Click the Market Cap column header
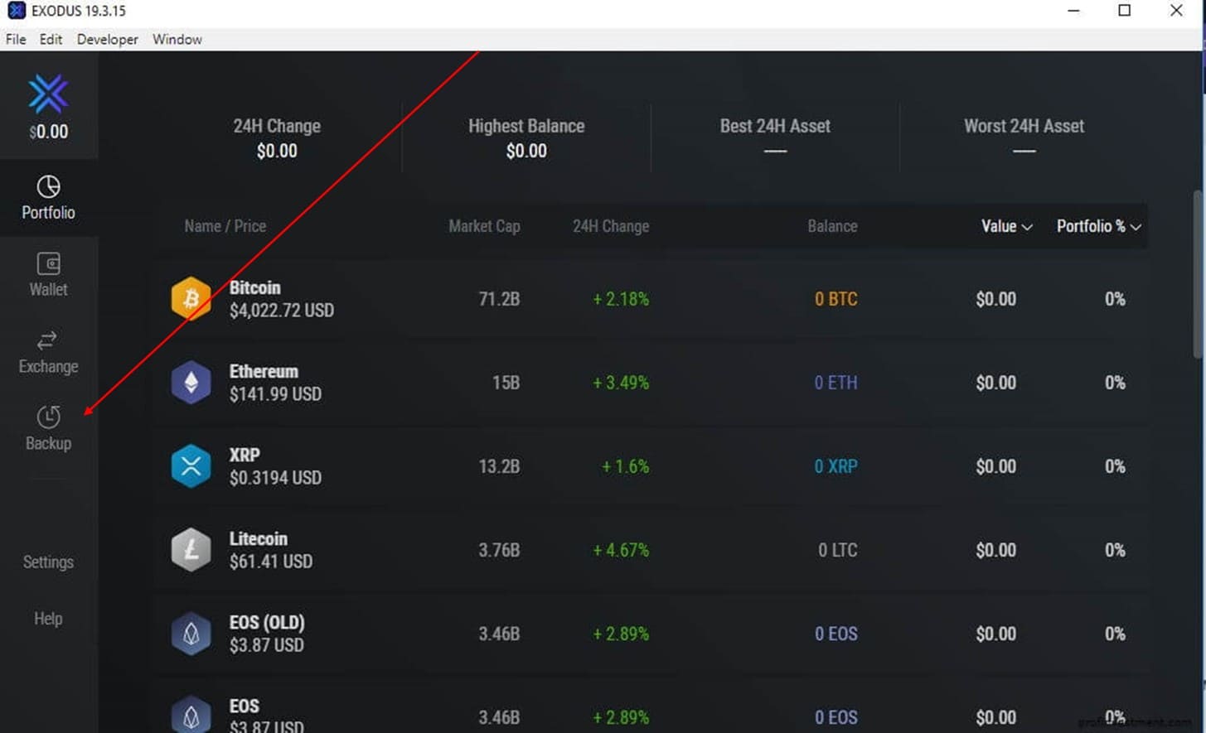The image size is (1206, 733). coord(484,226)
